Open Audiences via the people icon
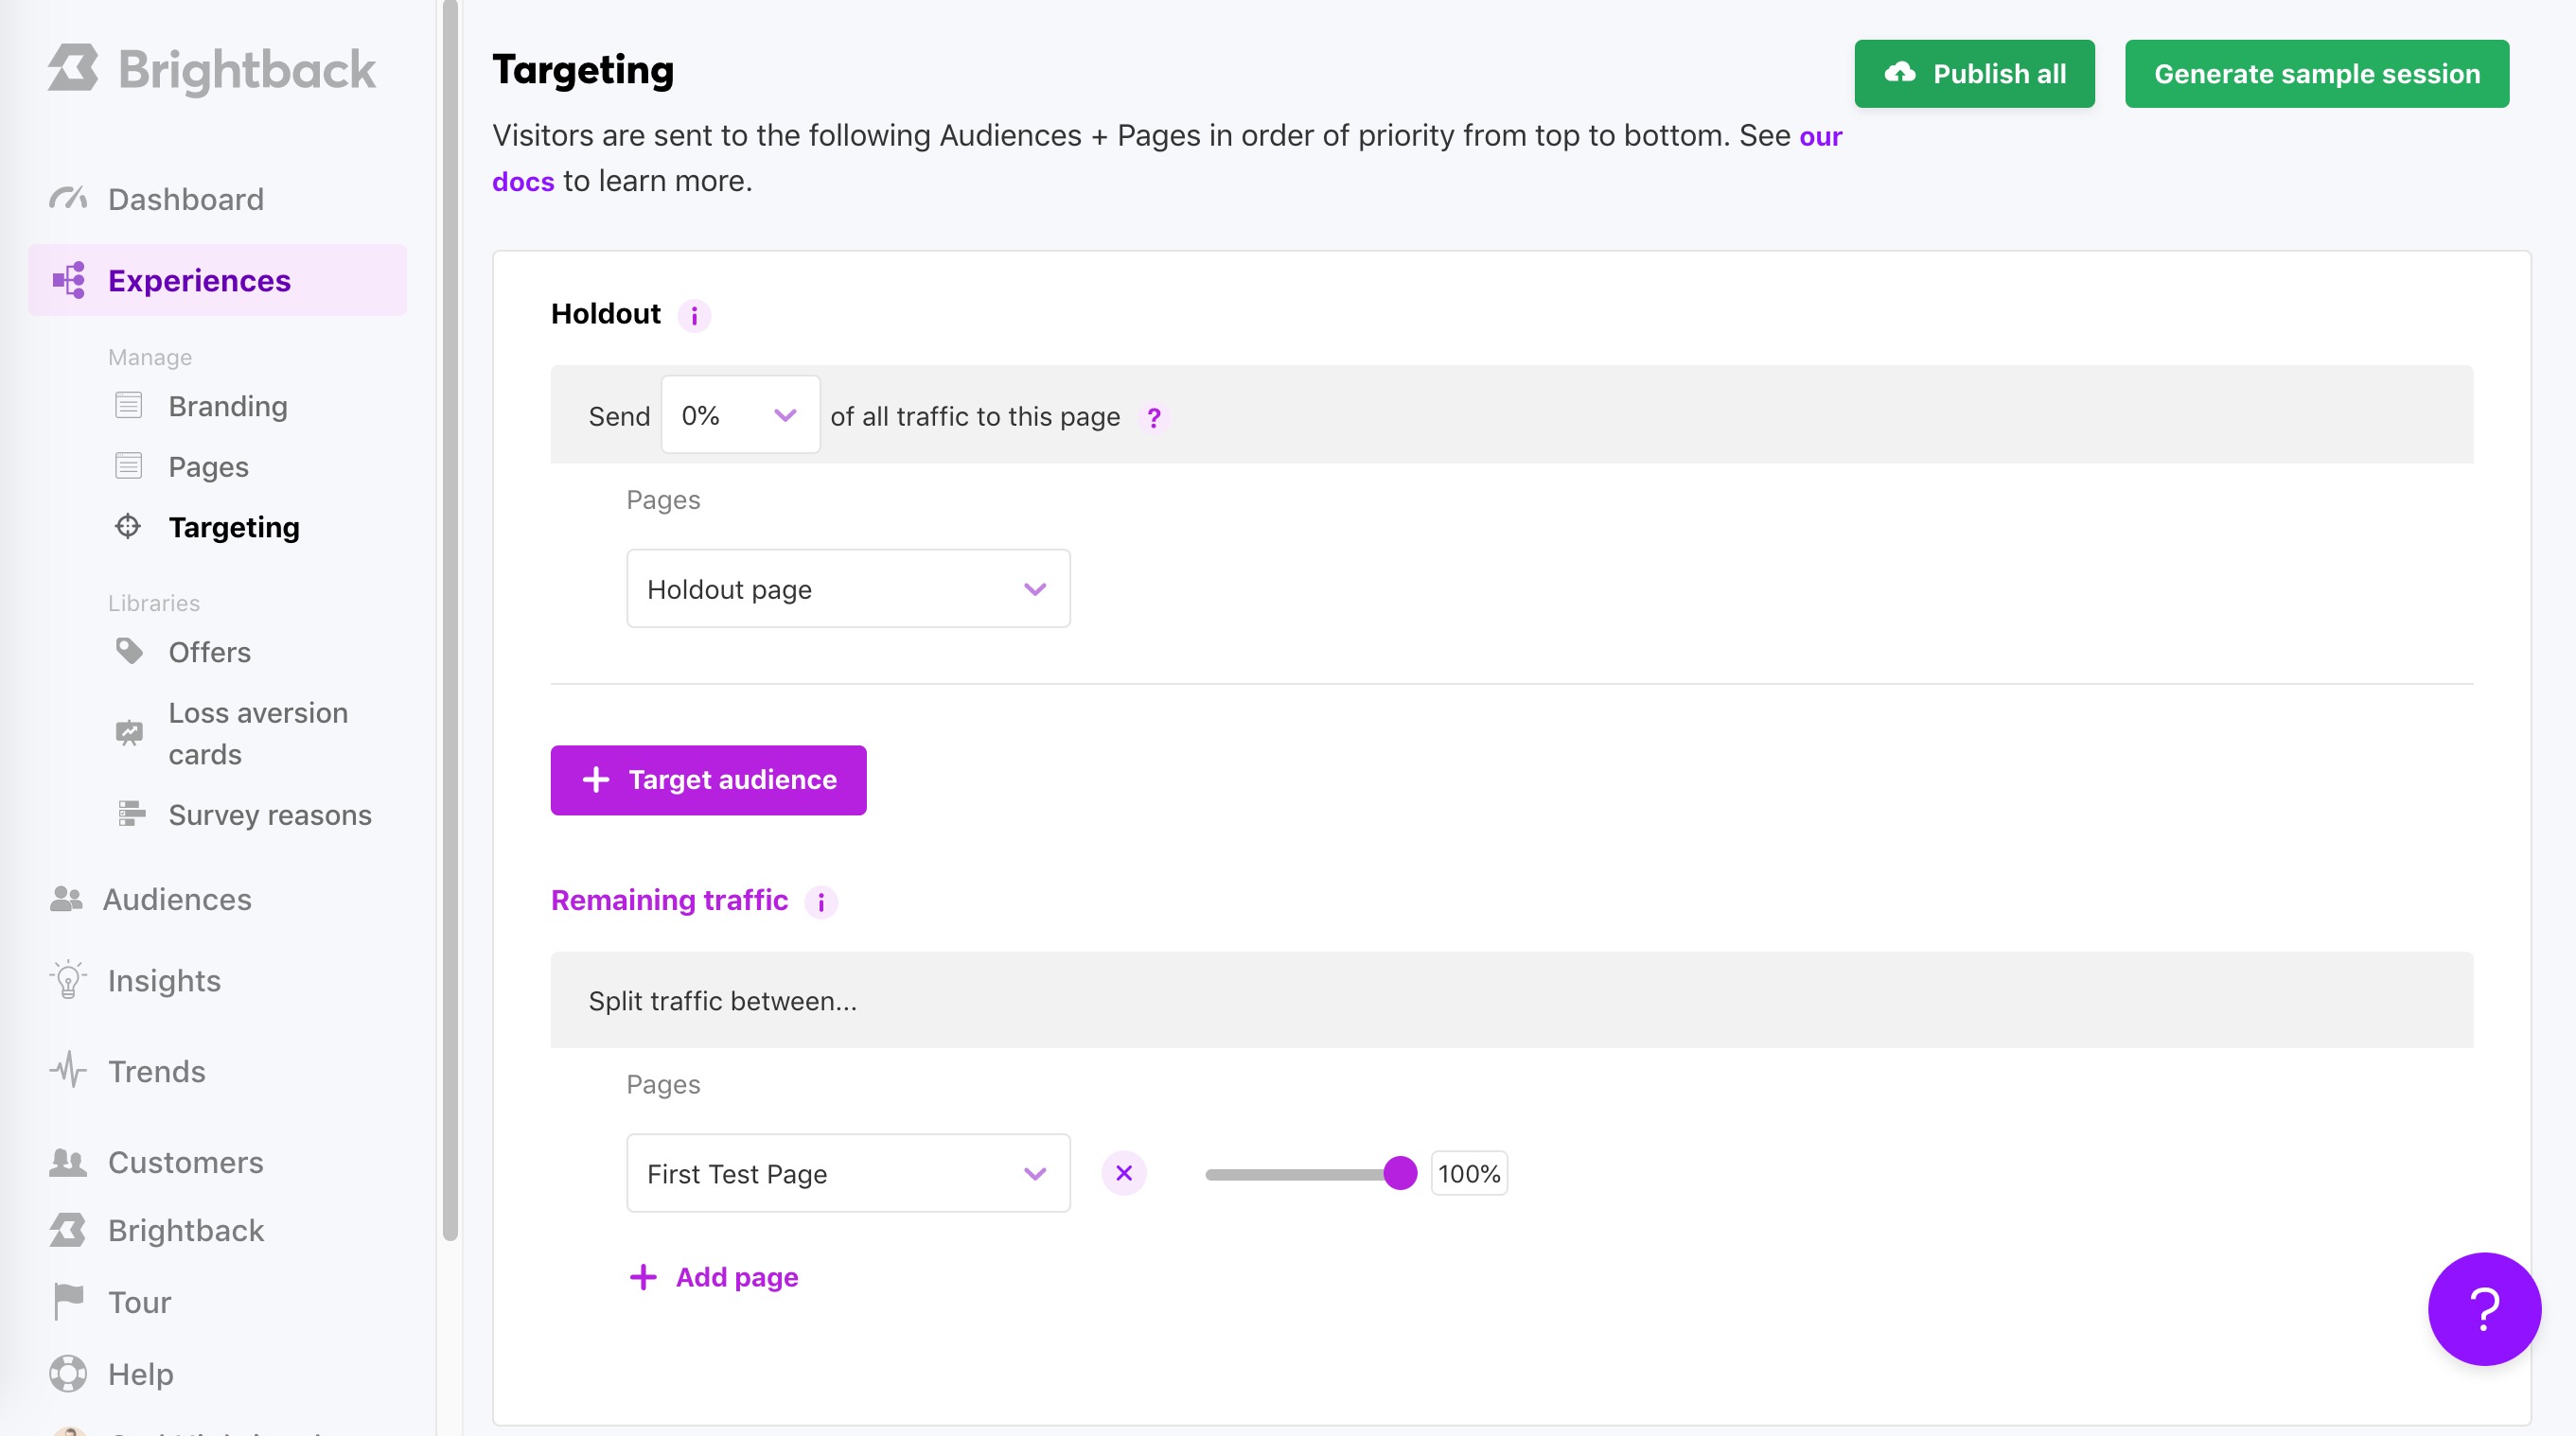 66,898
